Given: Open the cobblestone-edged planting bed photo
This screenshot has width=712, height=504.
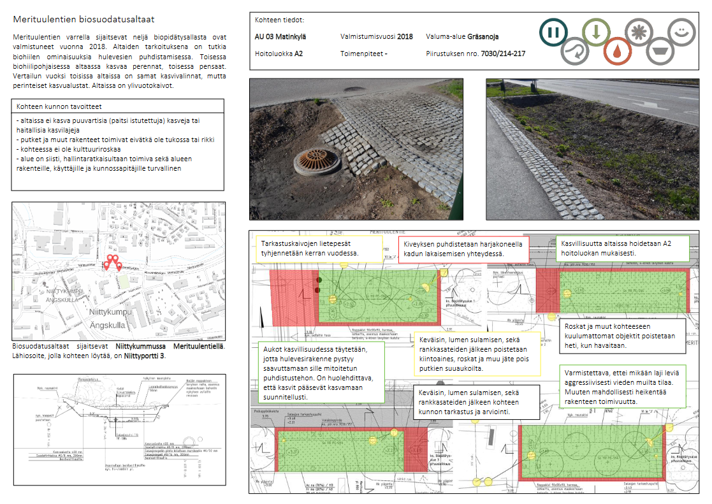Looking at the screenshot, I should (592, 148).
